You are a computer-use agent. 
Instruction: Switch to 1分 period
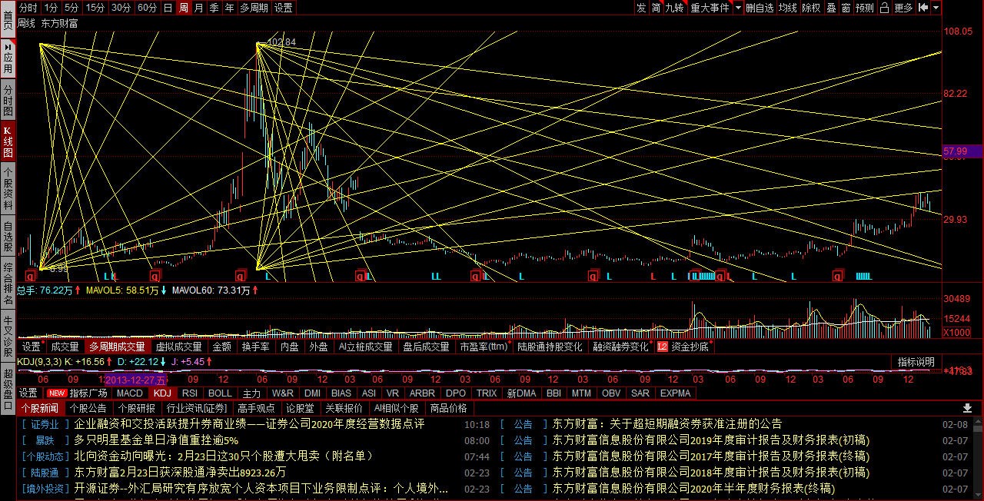[51, 8]
